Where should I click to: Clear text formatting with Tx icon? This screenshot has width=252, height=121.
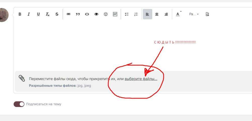(48, 14)
